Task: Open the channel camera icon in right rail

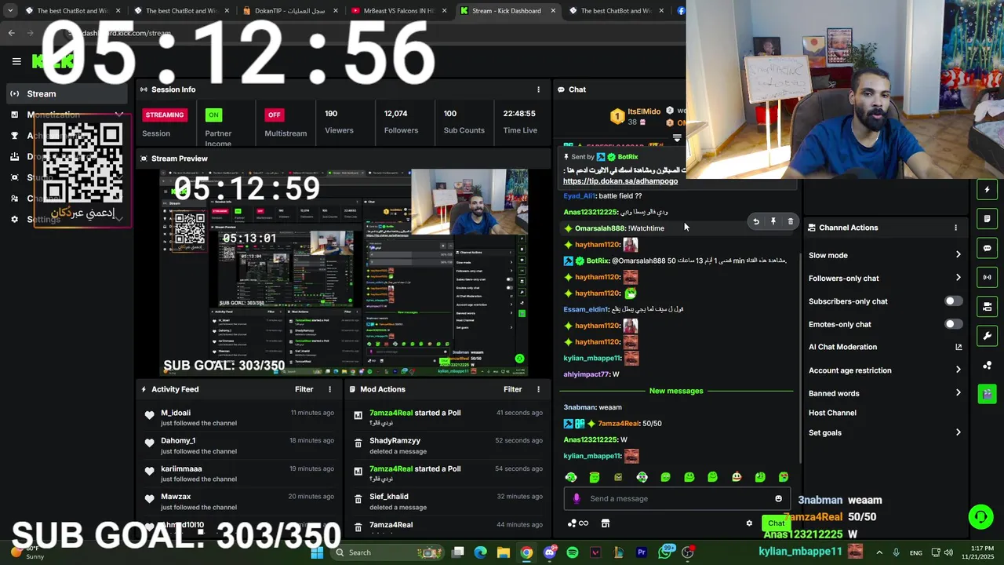Action: coord(988,307)
